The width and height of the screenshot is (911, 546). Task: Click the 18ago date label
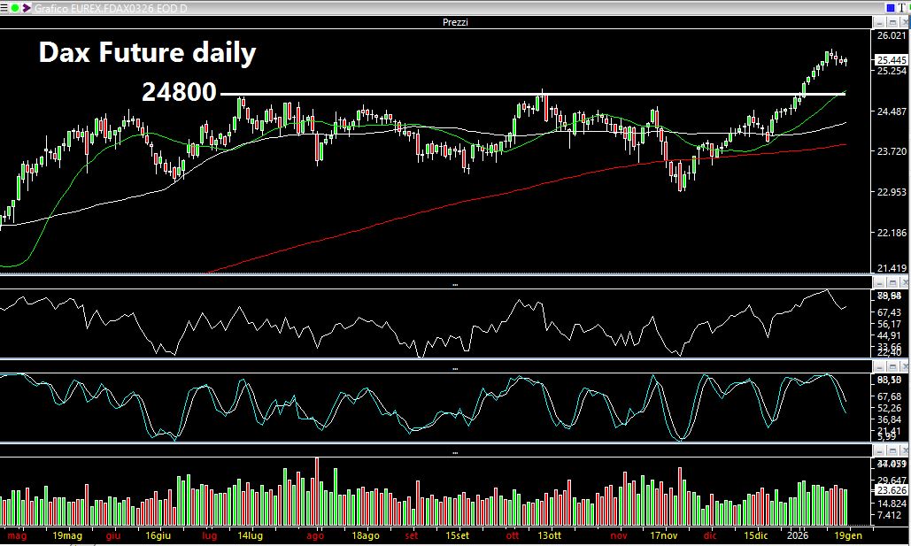click(366, 535)
